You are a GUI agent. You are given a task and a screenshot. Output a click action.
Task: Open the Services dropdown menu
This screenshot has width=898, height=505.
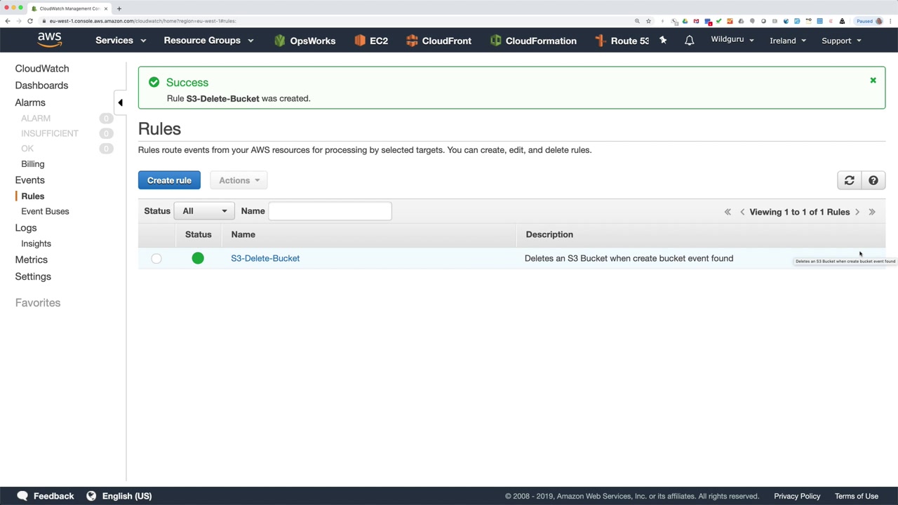click(121, 41)
